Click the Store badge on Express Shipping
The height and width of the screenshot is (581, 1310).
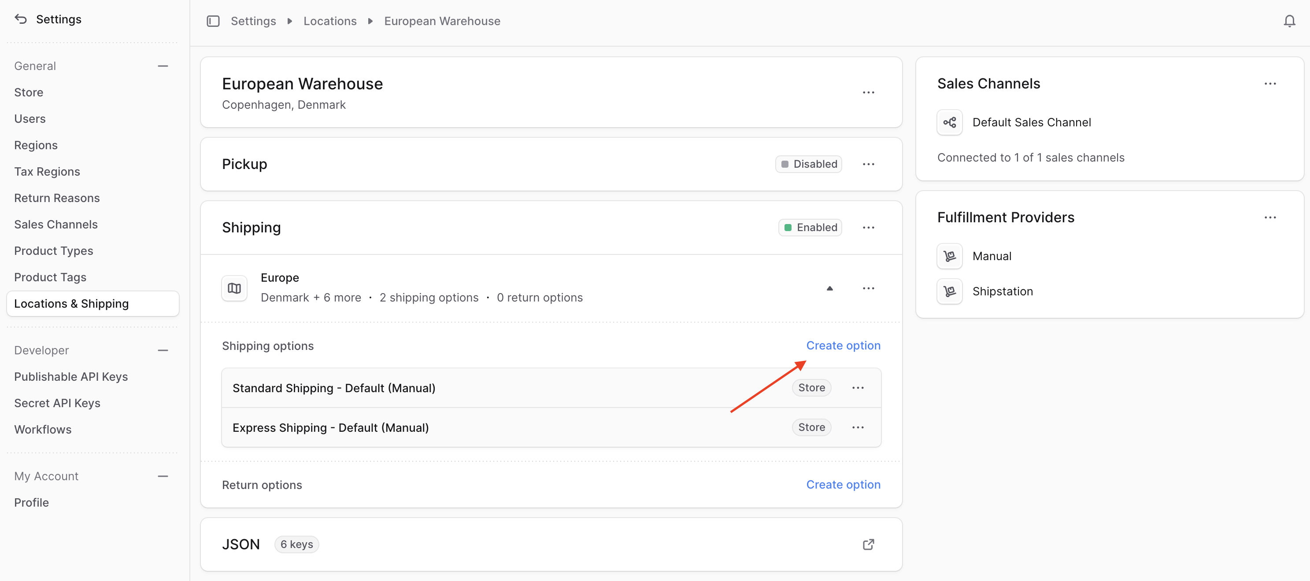(x=811, y=427)
